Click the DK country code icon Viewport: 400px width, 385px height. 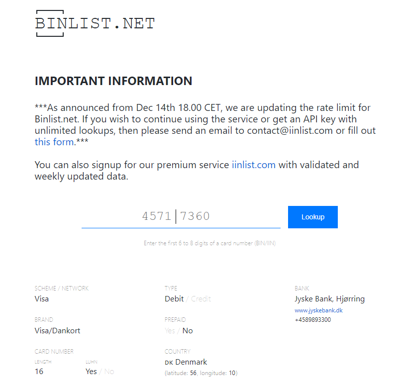point(169,363)
